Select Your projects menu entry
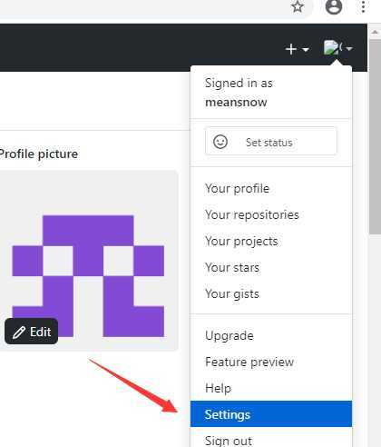The image size is (381, 447). 241,242
